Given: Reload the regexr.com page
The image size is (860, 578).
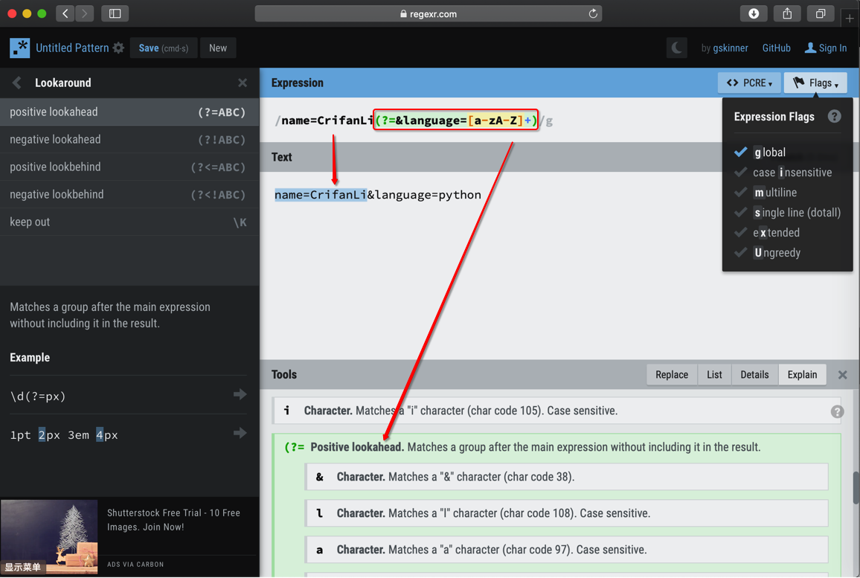Looking at the screenshot, I should [593, 13].
